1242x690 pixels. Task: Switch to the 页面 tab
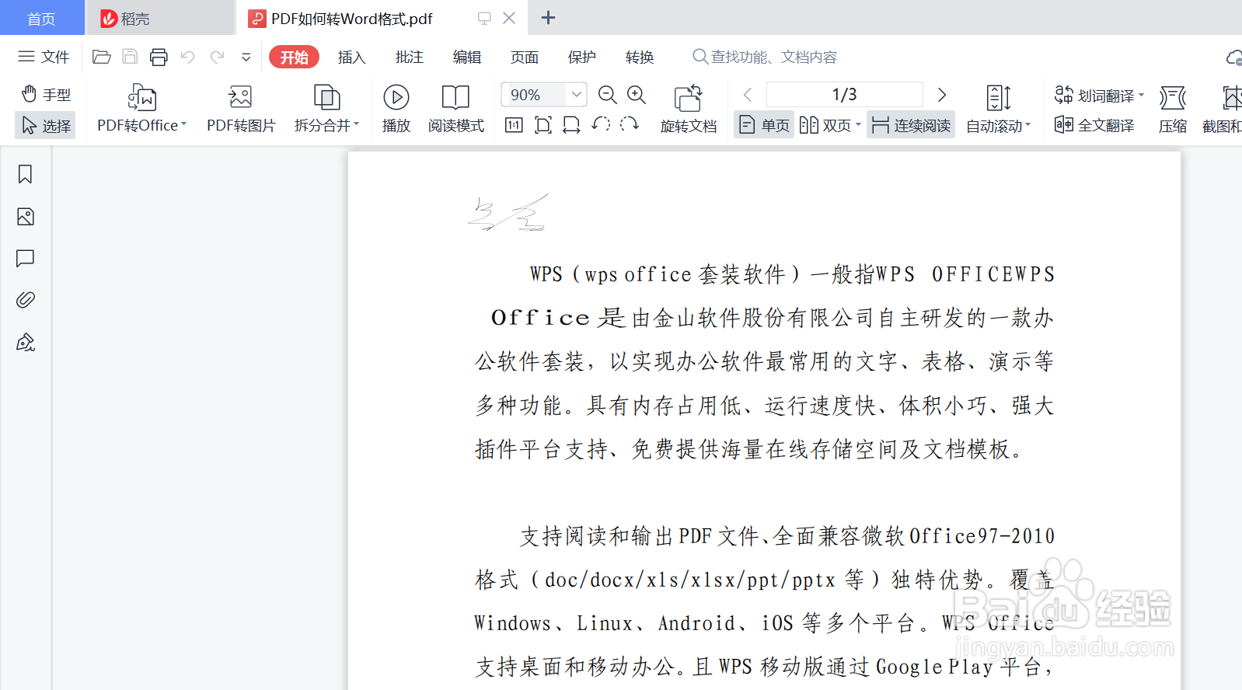pyautogui.click(x=524, y=57)
